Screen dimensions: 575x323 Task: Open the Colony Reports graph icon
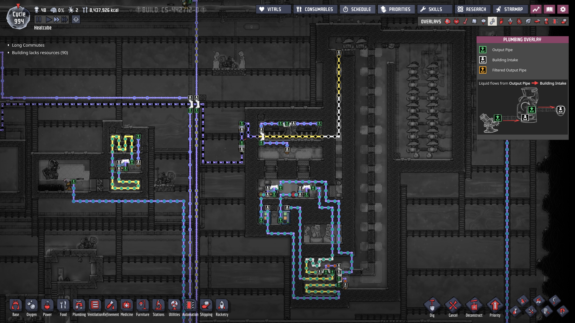coord(536,9)
